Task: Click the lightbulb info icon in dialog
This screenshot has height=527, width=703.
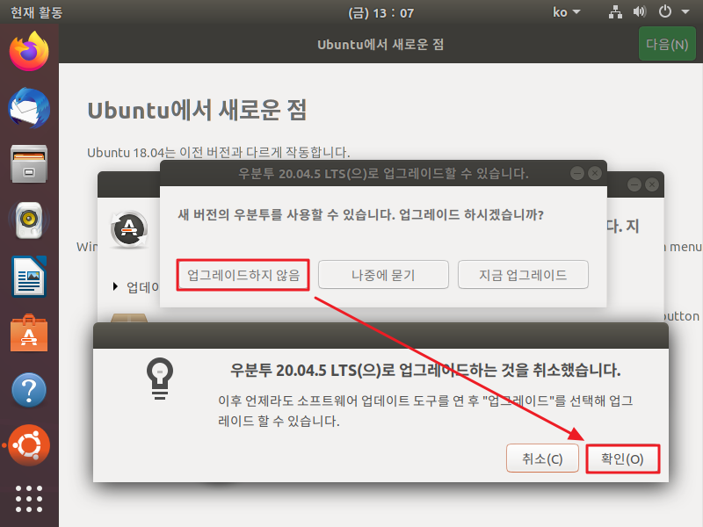Action: click(160, 379)
